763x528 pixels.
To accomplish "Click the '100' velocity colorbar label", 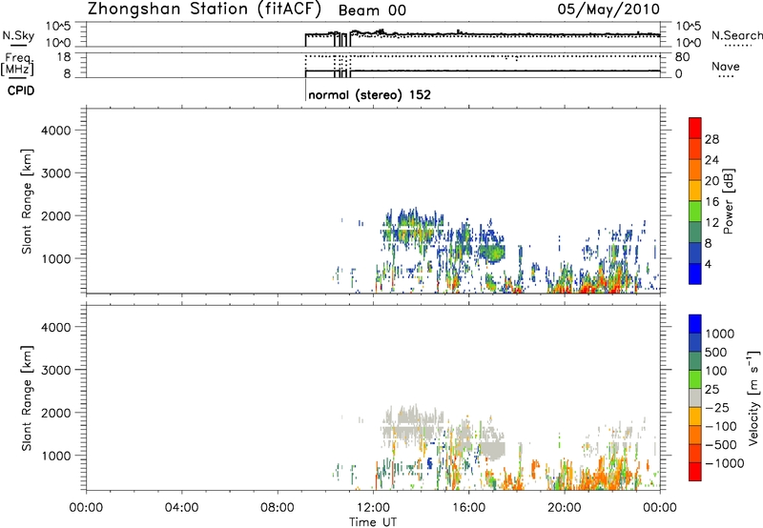I will (x=716, y=371).
